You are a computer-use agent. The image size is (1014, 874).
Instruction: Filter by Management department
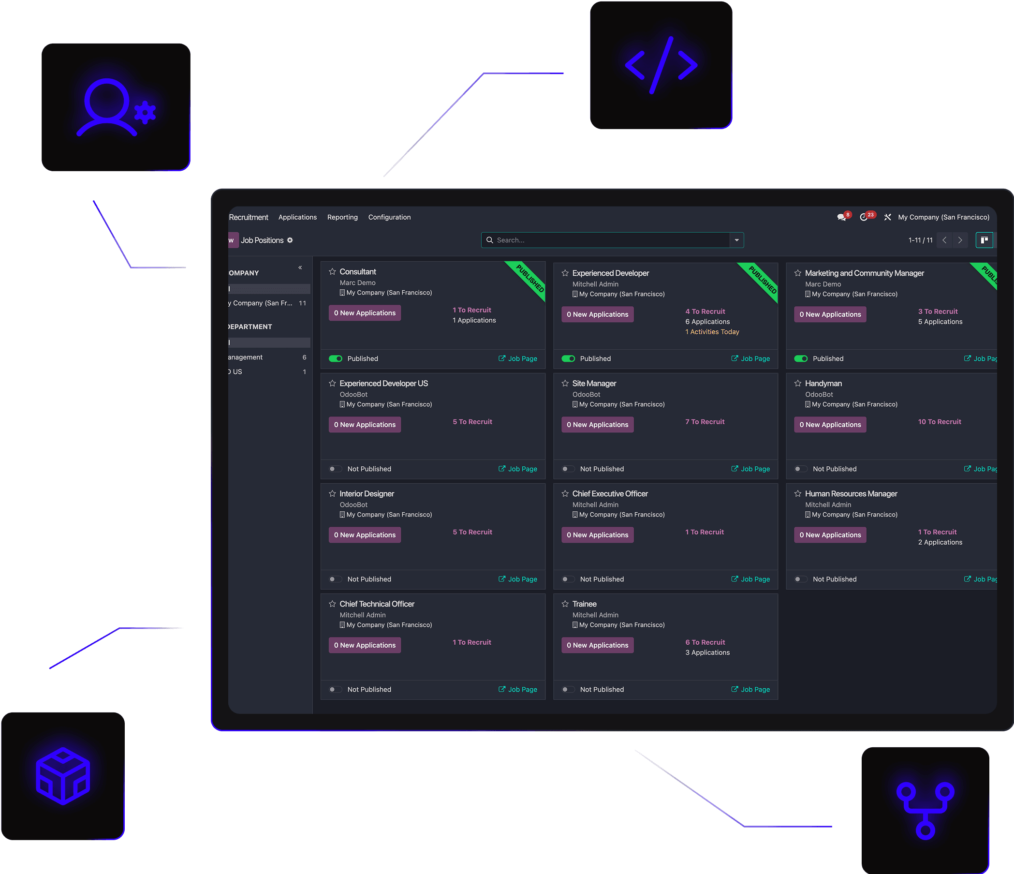click(x=246, y=357)
